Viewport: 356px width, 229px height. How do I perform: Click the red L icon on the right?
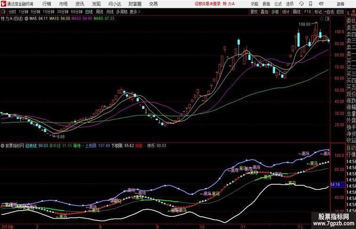348,13
